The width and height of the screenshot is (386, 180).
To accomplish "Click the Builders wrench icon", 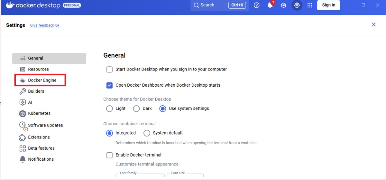I will [x=23, y=91].
